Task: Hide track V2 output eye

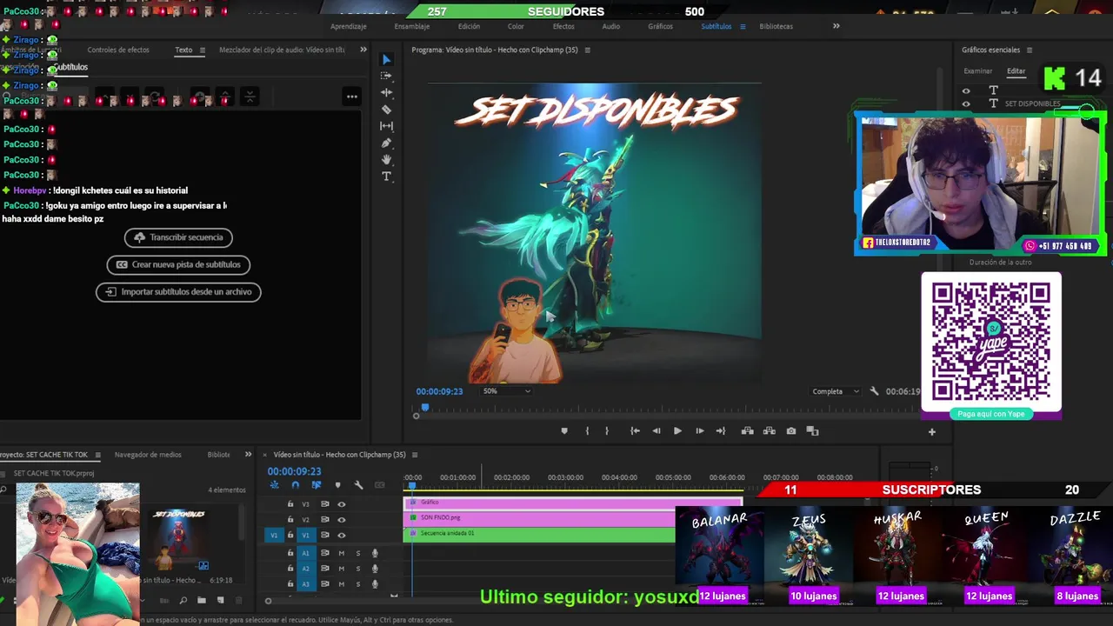Action: [x=342, y=520]
